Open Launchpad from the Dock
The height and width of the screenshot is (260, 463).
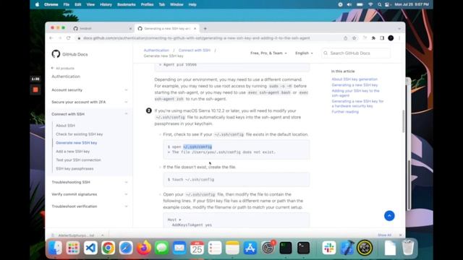[73, 248]
